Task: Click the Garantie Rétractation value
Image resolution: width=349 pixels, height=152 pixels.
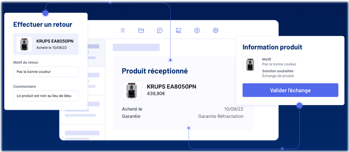Action: point(221,116)
